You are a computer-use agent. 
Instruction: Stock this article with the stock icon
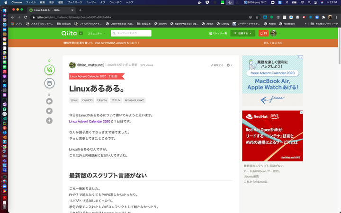pyautogui.click(x=49, y=83)
